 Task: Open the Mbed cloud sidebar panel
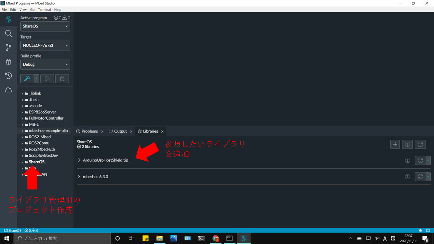click(x=8, y=90)
